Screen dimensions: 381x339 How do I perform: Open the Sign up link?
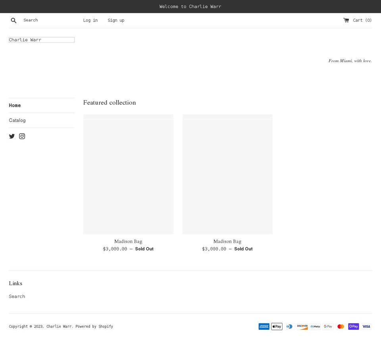pyautogui.click(x=116, y=20)
